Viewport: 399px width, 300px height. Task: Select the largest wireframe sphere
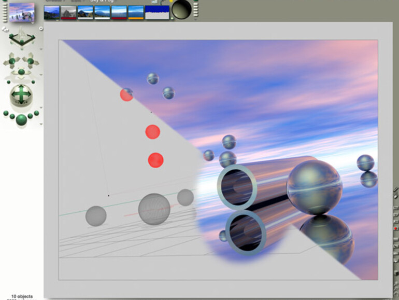(154, 209)
